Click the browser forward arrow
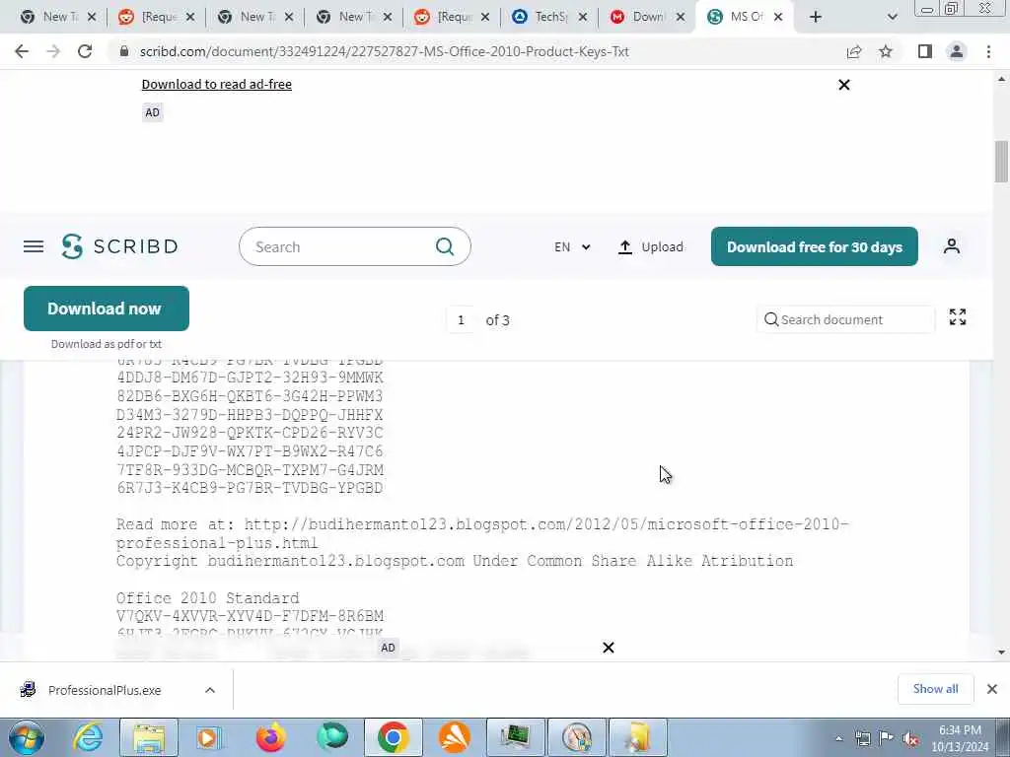This screenshot has height=757, width=1010. (53, 51)
